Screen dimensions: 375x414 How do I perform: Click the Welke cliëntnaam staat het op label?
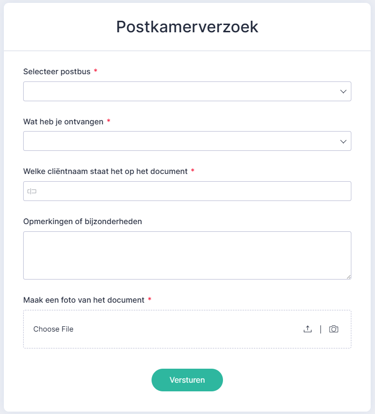click(106, 172)
